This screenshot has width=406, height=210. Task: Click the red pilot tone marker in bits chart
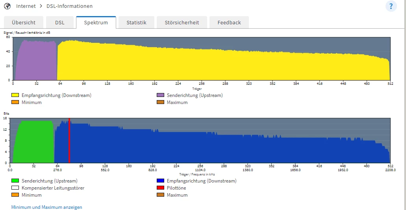(x=69, y=141)
